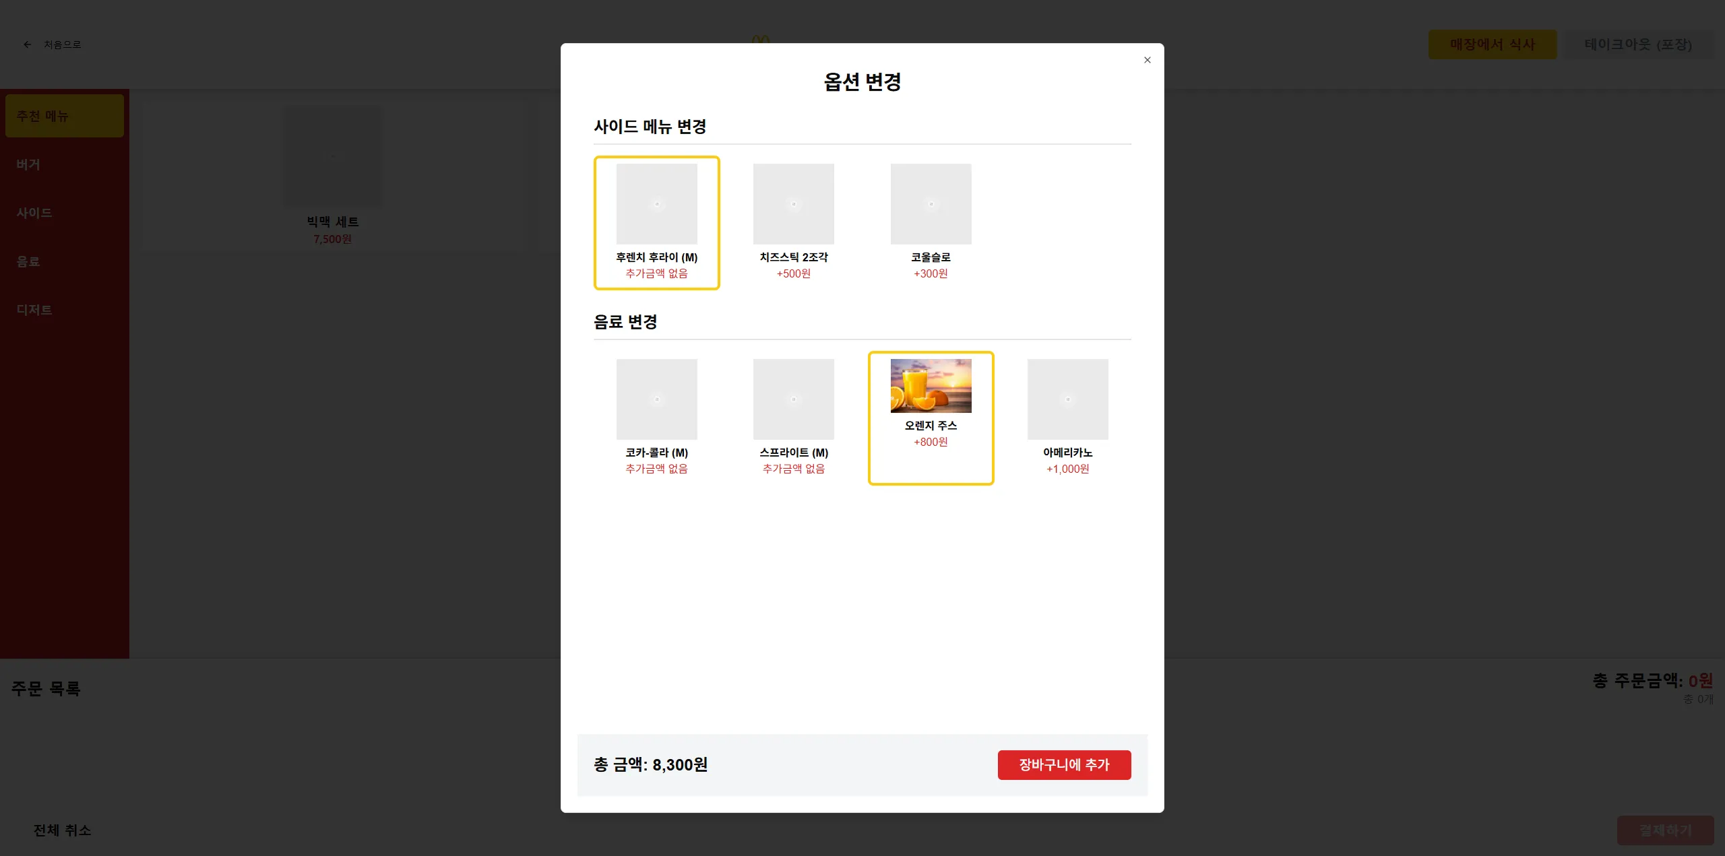
Task: Select the 빅맥 세트 menu card
Action: click(x=332, y=176)
